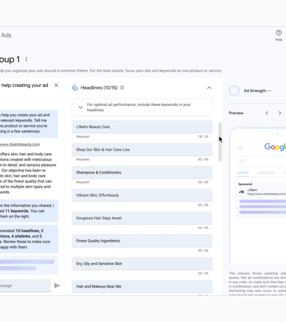Image resolution: width=286 pixels, height=322 pixels.
Task: Click the "Required" label under c'Balm Beauty Care
Action: coord(82,137)
